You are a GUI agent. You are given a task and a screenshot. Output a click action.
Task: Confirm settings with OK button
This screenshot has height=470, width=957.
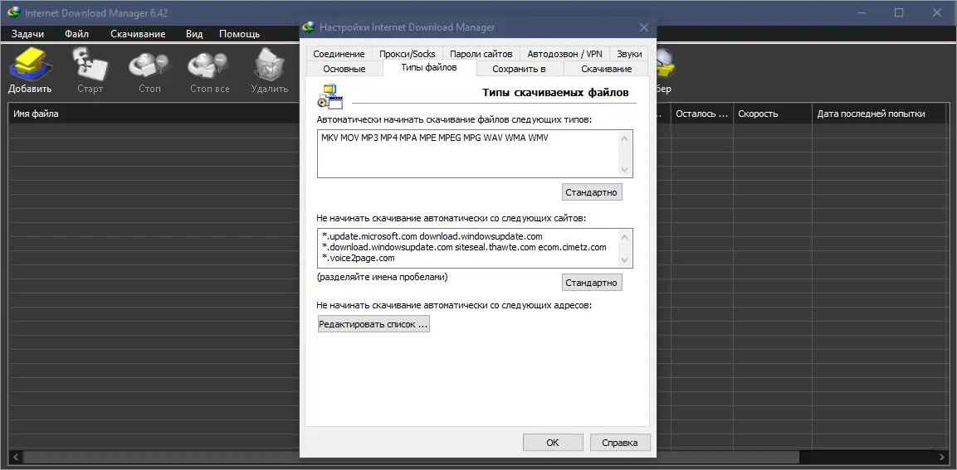point(552,443)
